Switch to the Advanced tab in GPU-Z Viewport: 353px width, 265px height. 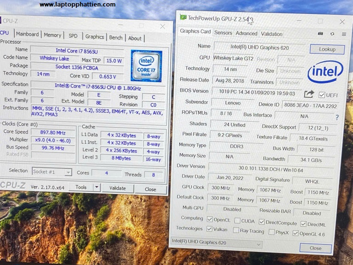tap(246, 33)
